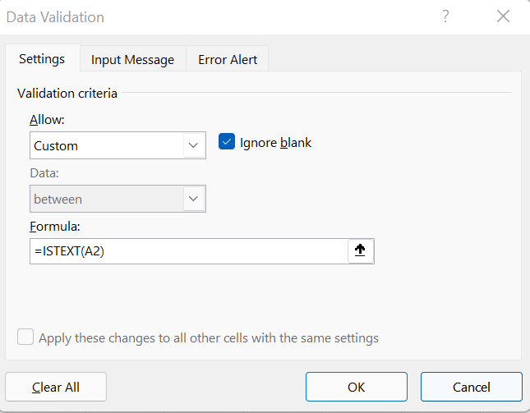
Task: Click into the Formula field containing =ISTEXT(A2)
Action: point(189,251)
